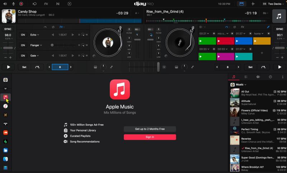
Task: Click the Automix play-circle icon in top bar
Action: point(69,4)
